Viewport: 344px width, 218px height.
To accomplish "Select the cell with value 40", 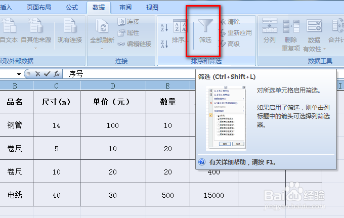I will coord(57,195).
